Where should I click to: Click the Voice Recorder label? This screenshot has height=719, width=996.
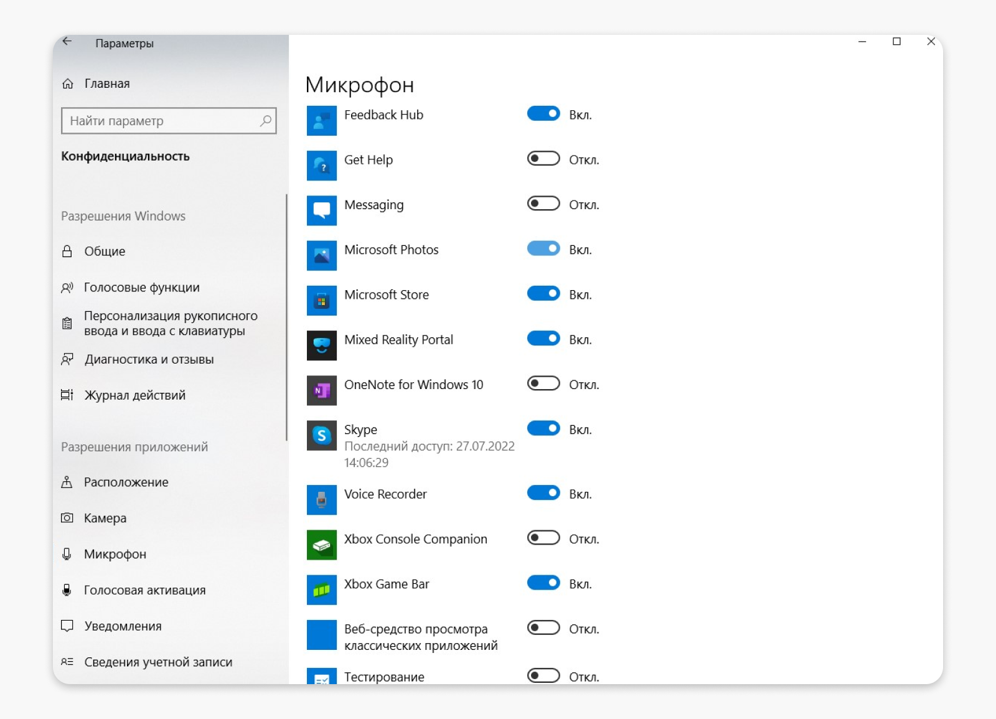click(385, 494)
